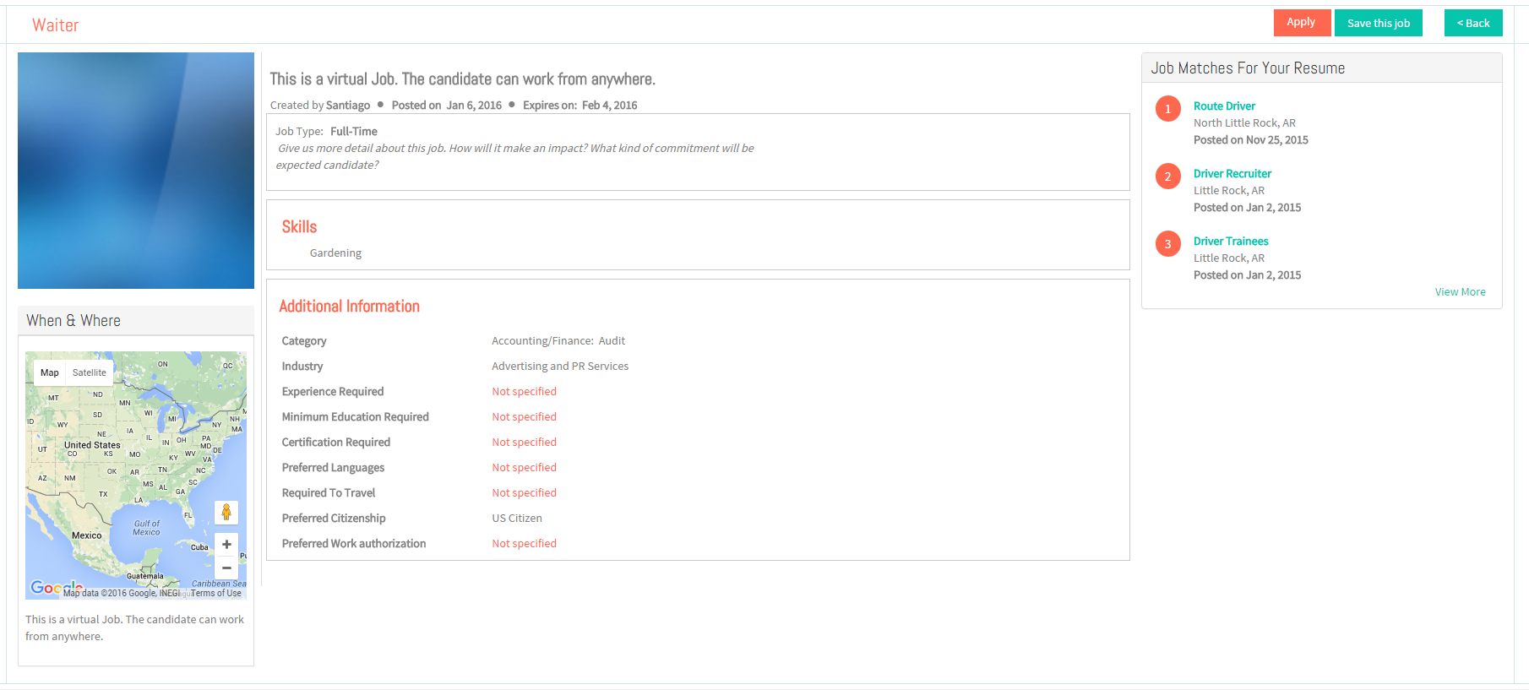Select the Skills section heading

pyautogui.click(x=299, y=227)
